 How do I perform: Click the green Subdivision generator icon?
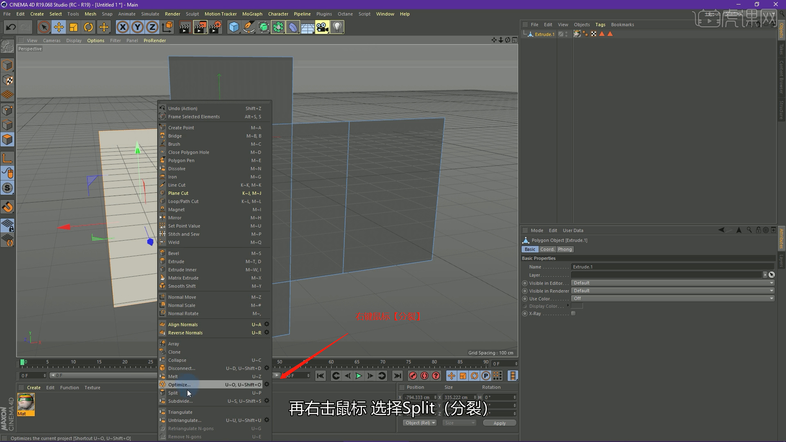[263, 27]
